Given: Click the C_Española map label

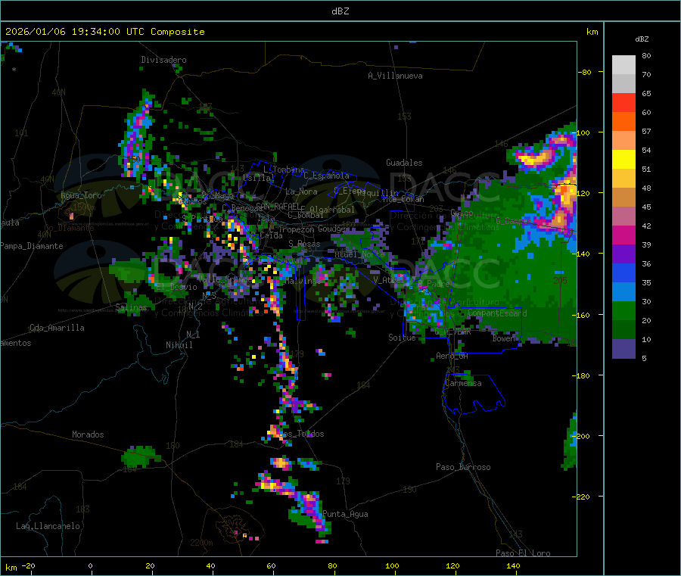Looking at the screenshot, I should (327, 176).
